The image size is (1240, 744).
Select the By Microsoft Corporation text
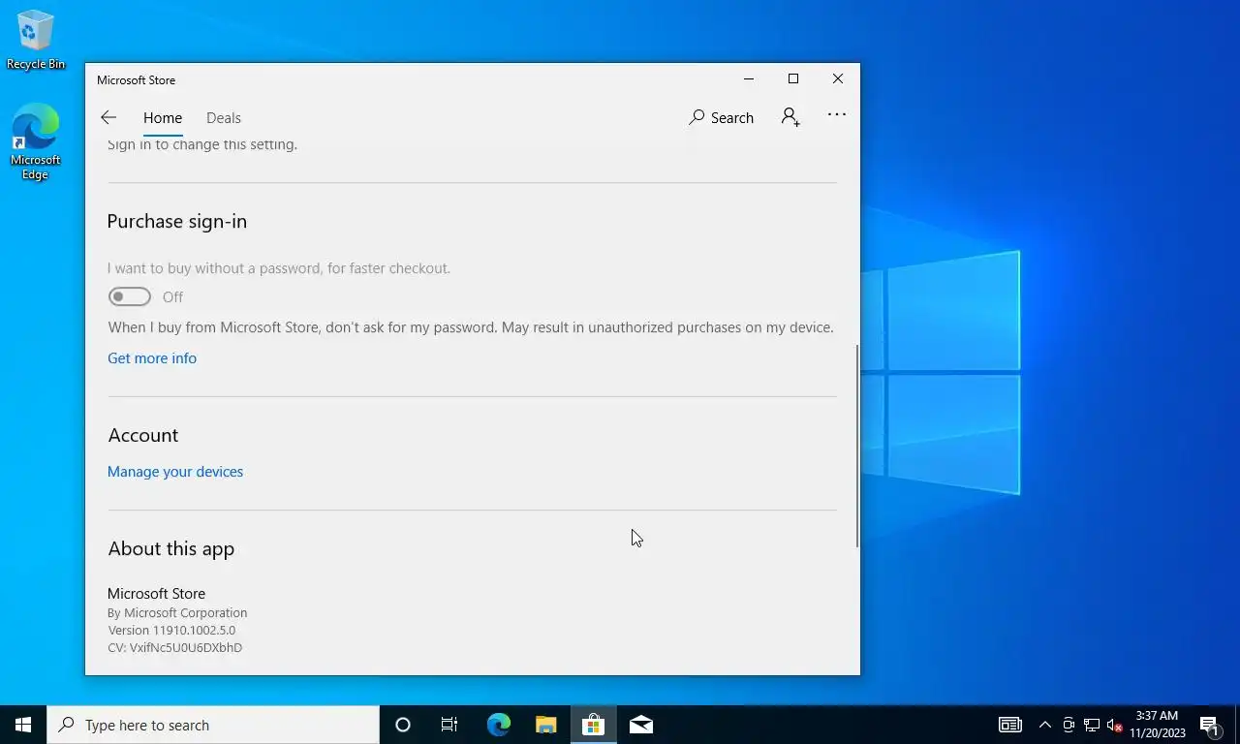(177, 612)
